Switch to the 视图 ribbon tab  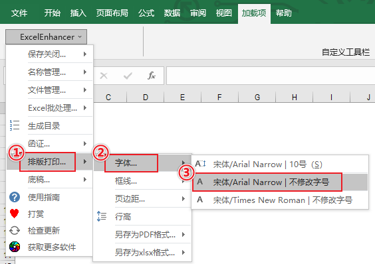click(224, 13)
